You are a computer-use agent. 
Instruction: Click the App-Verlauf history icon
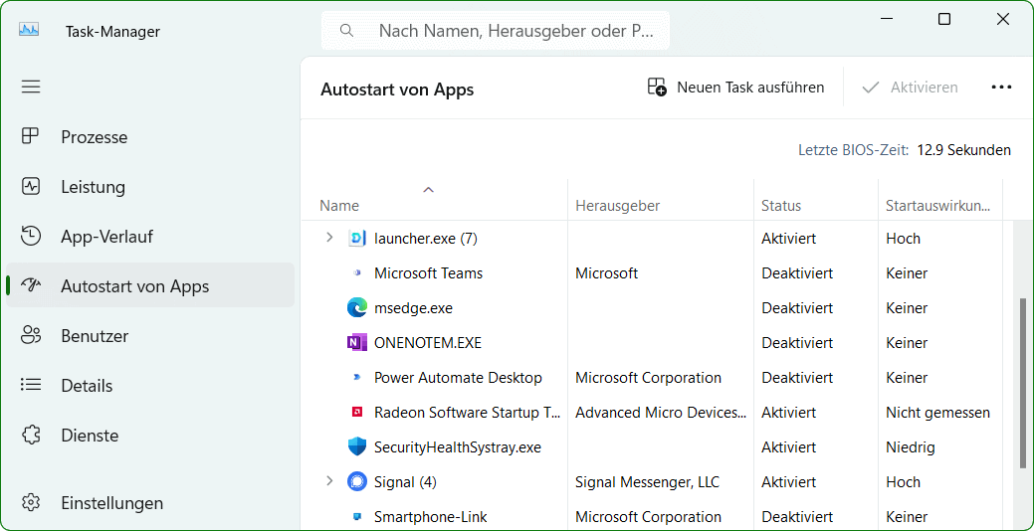[31, 237]
